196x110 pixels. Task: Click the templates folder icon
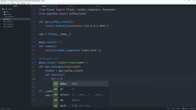(x=5, y=14)
